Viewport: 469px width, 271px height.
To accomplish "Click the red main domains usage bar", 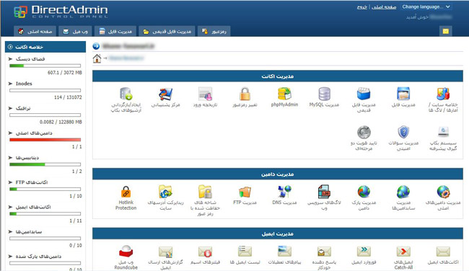I will [45, 140].
